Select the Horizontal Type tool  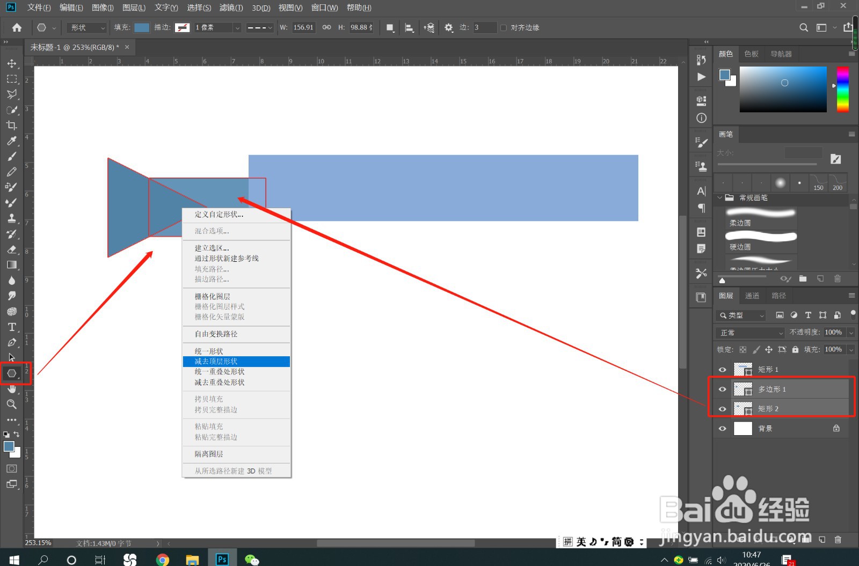[11, 327]
